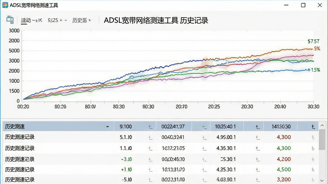Image resolution: width=328 pixels, height=184 pixels.
Task: Click the 5000 y-axis label
Action: tap(14, 51)
